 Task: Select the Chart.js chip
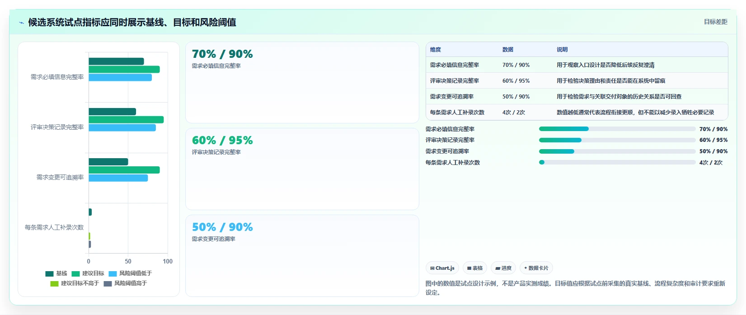(442, 268)
